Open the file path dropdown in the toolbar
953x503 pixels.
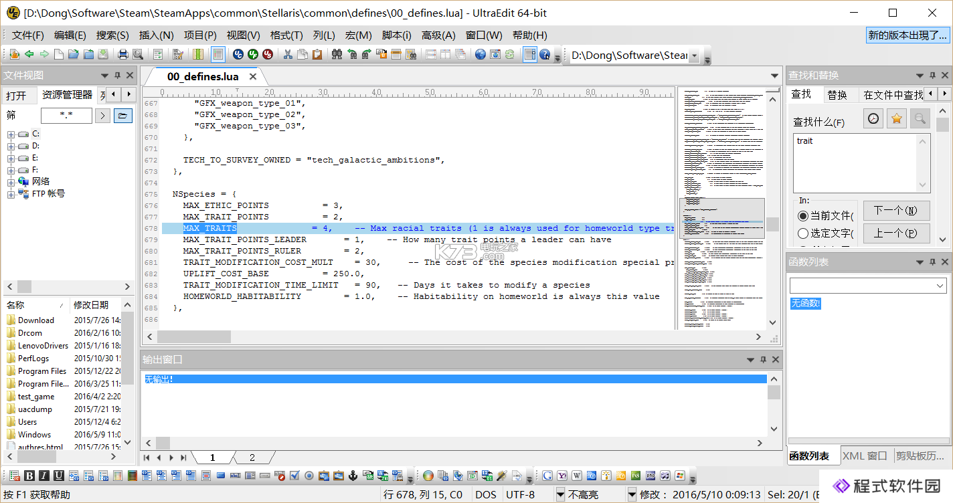(694, 56)
